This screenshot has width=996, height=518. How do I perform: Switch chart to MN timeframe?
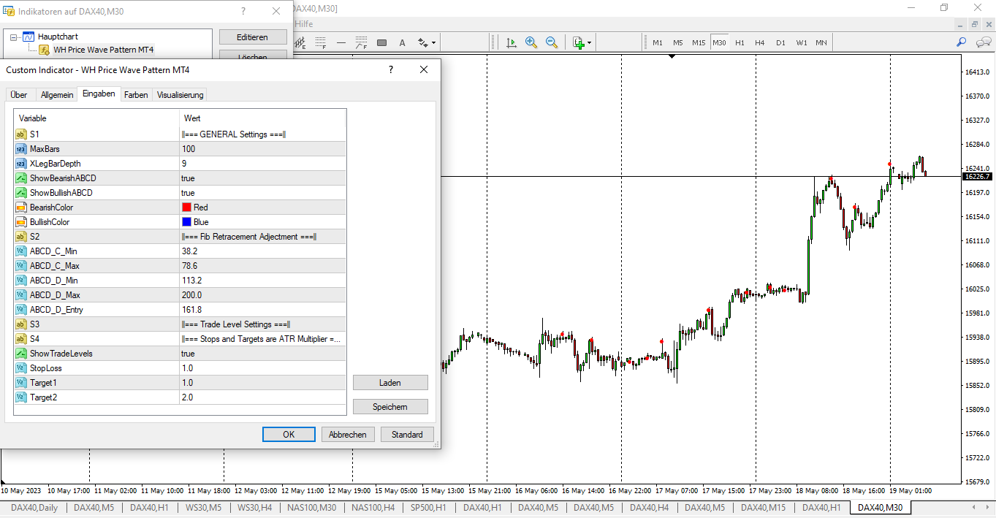pyautogui.click(x=821, y=42)
